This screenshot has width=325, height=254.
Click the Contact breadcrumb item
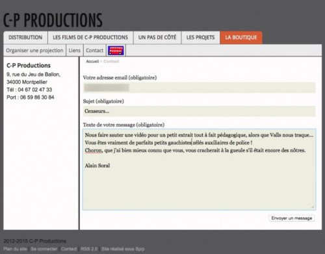pos(111,61)
